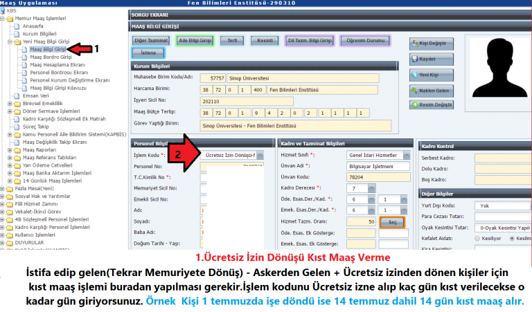Viewport: 532px width, 312px height.
Task: Open the Kadro Derecesi dropdown
Action: click(371, 188)
